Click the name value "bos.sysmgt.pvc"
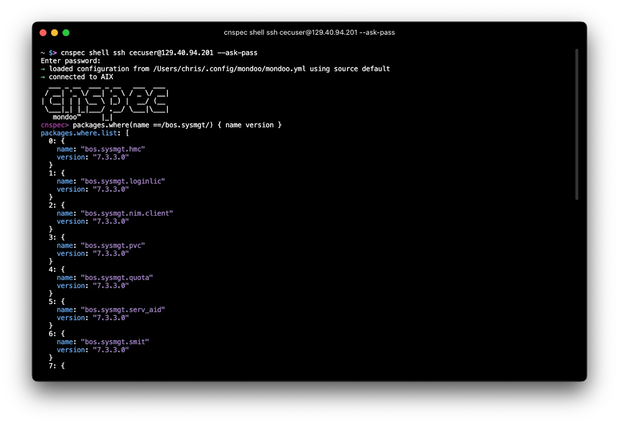 tap(113, 246)
